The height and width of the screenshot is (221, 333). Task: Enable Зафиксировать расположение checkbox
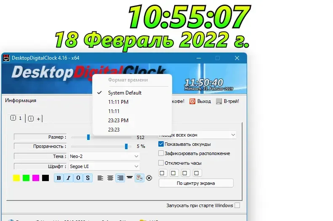(x=161, y=153)
